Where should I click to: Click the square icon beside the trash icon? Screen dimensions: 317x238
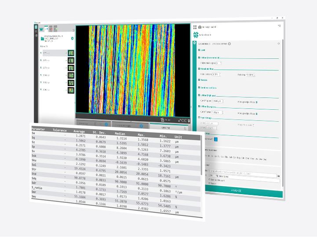coord(186,121)
